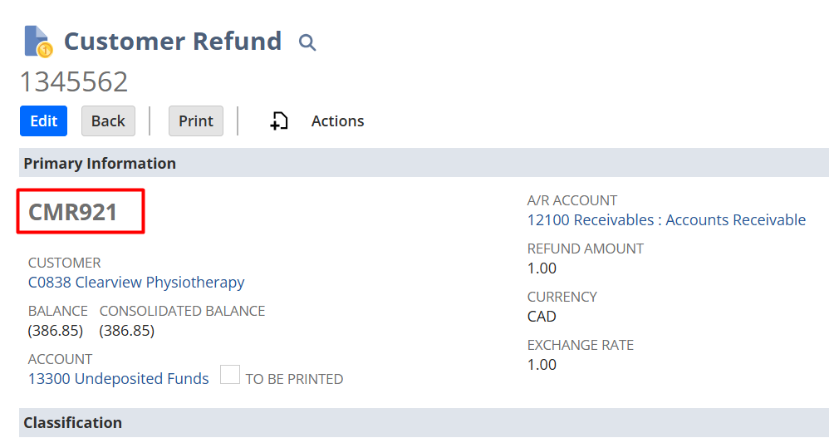Screen dimensions: 829x438
Task: Click the Exchange Rate value
Action: (x=542, y=365)
